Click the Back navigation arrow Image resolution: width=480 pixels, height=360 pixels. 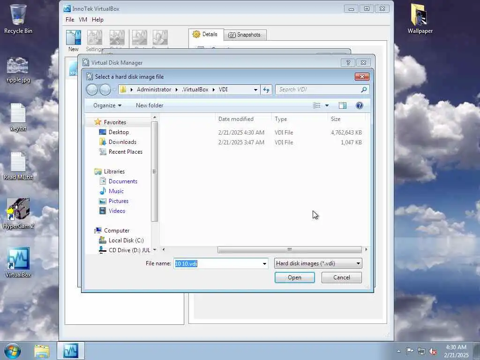92,90
